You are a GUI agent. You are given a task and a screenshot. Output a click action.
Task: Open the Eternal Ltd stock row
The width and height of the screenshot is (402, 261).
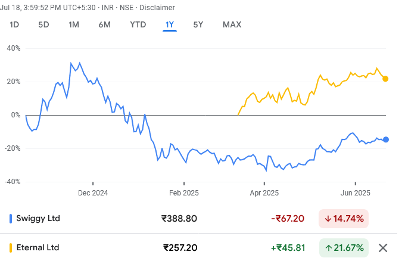(x=39, y=247)
